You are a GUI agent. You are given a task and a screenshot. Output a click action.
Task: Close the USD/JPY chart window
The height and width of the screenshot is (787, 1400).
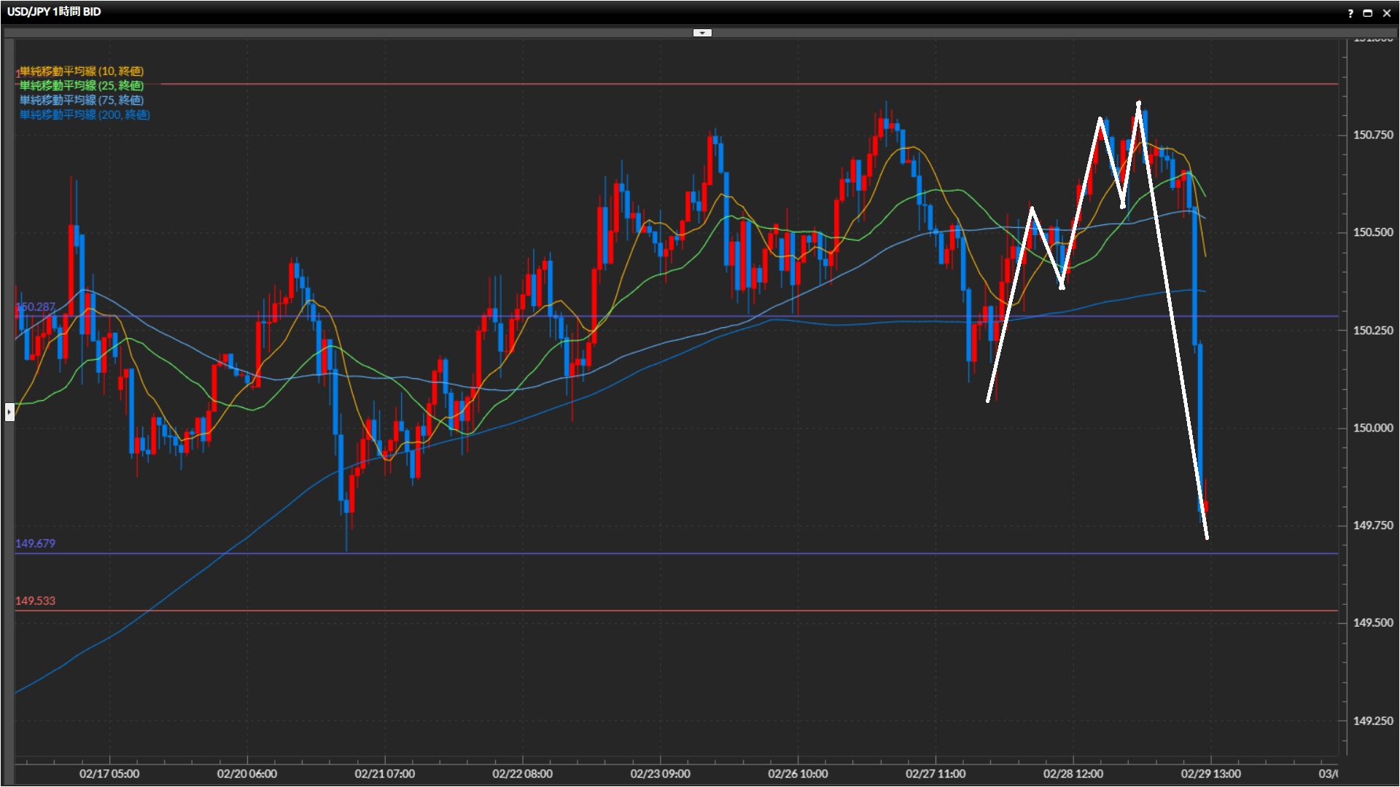tap(1386, 13)
